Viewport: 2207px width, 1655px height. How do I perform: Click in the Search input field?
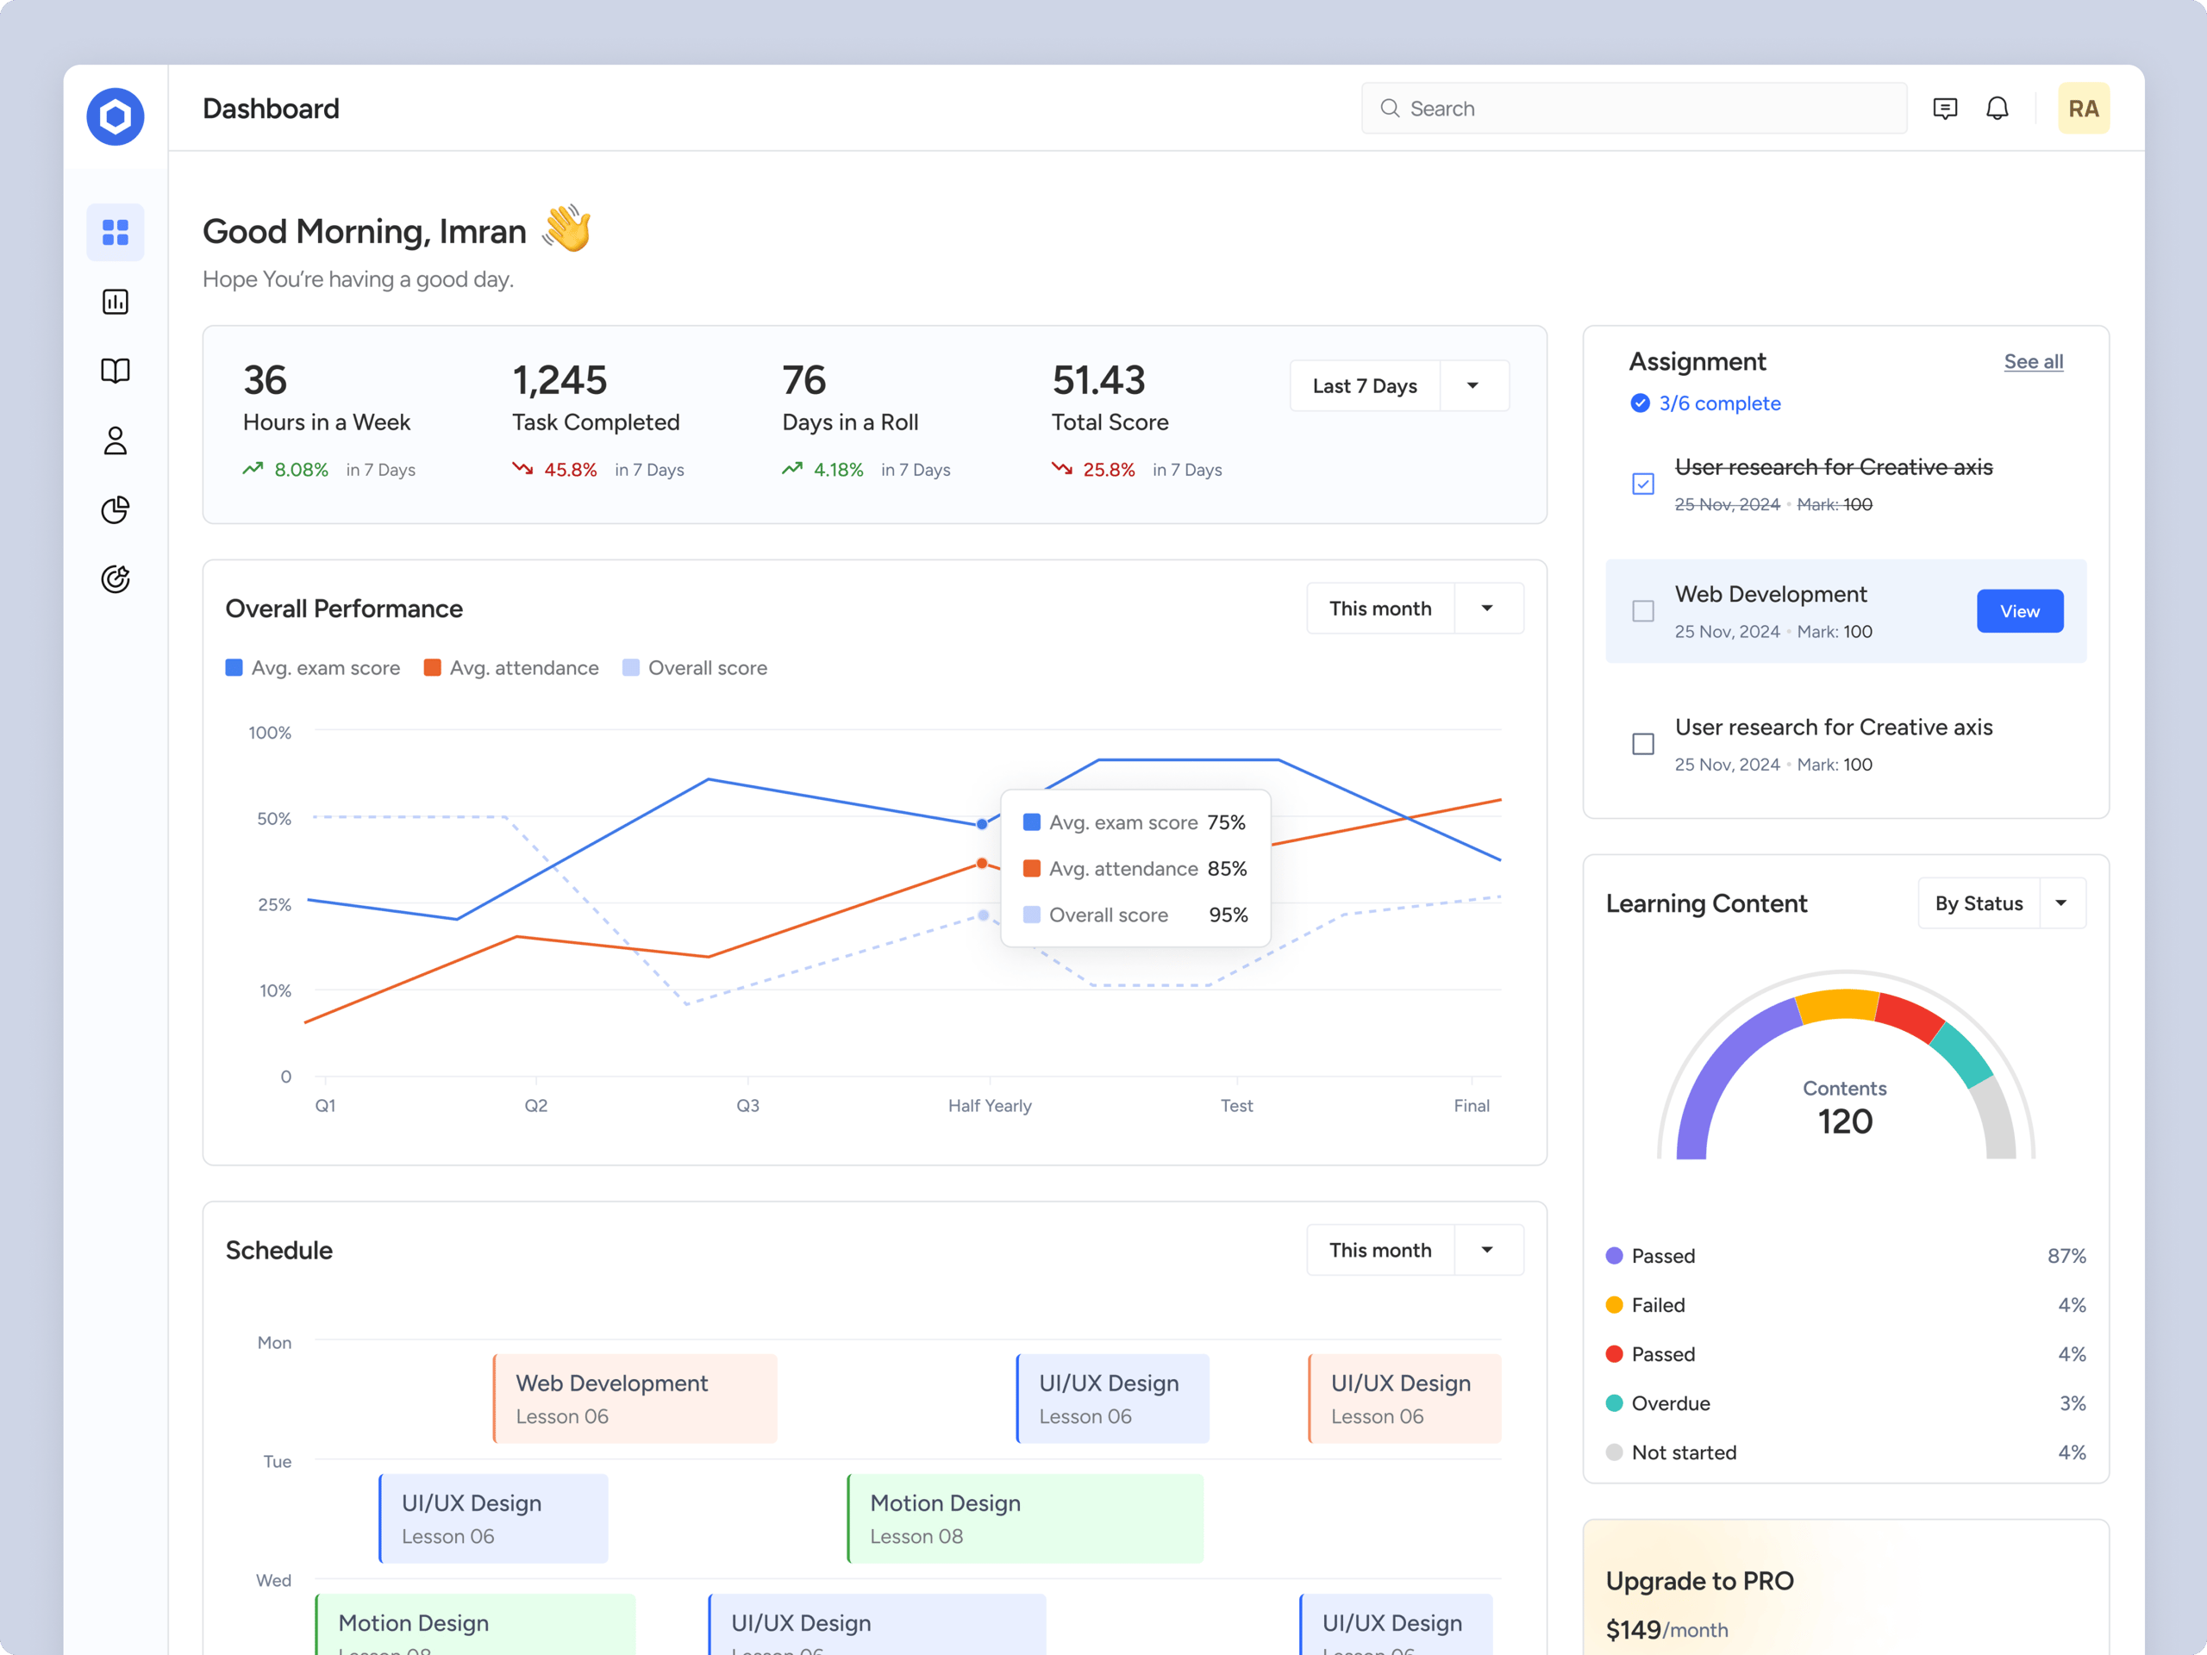[x=1635, y=109]
